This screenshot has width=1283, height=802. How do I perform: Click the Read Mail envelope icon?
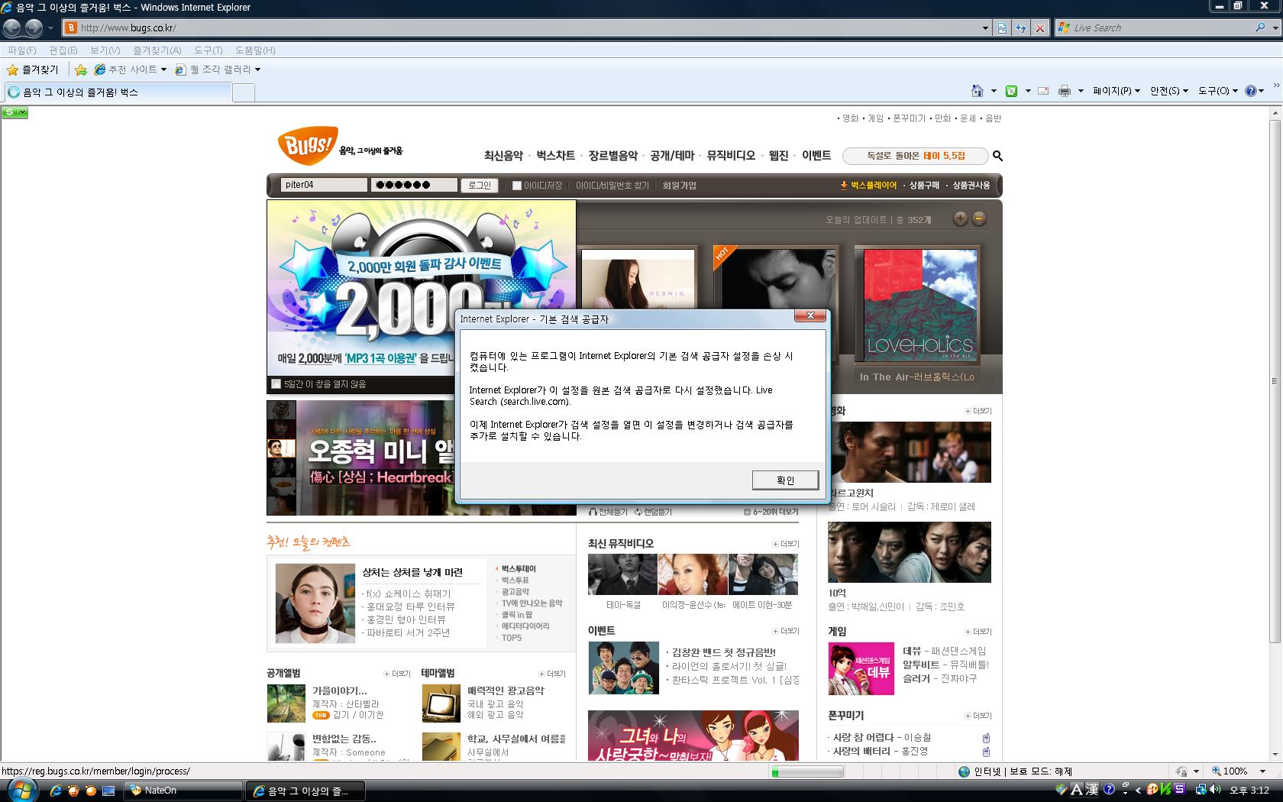(x=1043, y=90)
